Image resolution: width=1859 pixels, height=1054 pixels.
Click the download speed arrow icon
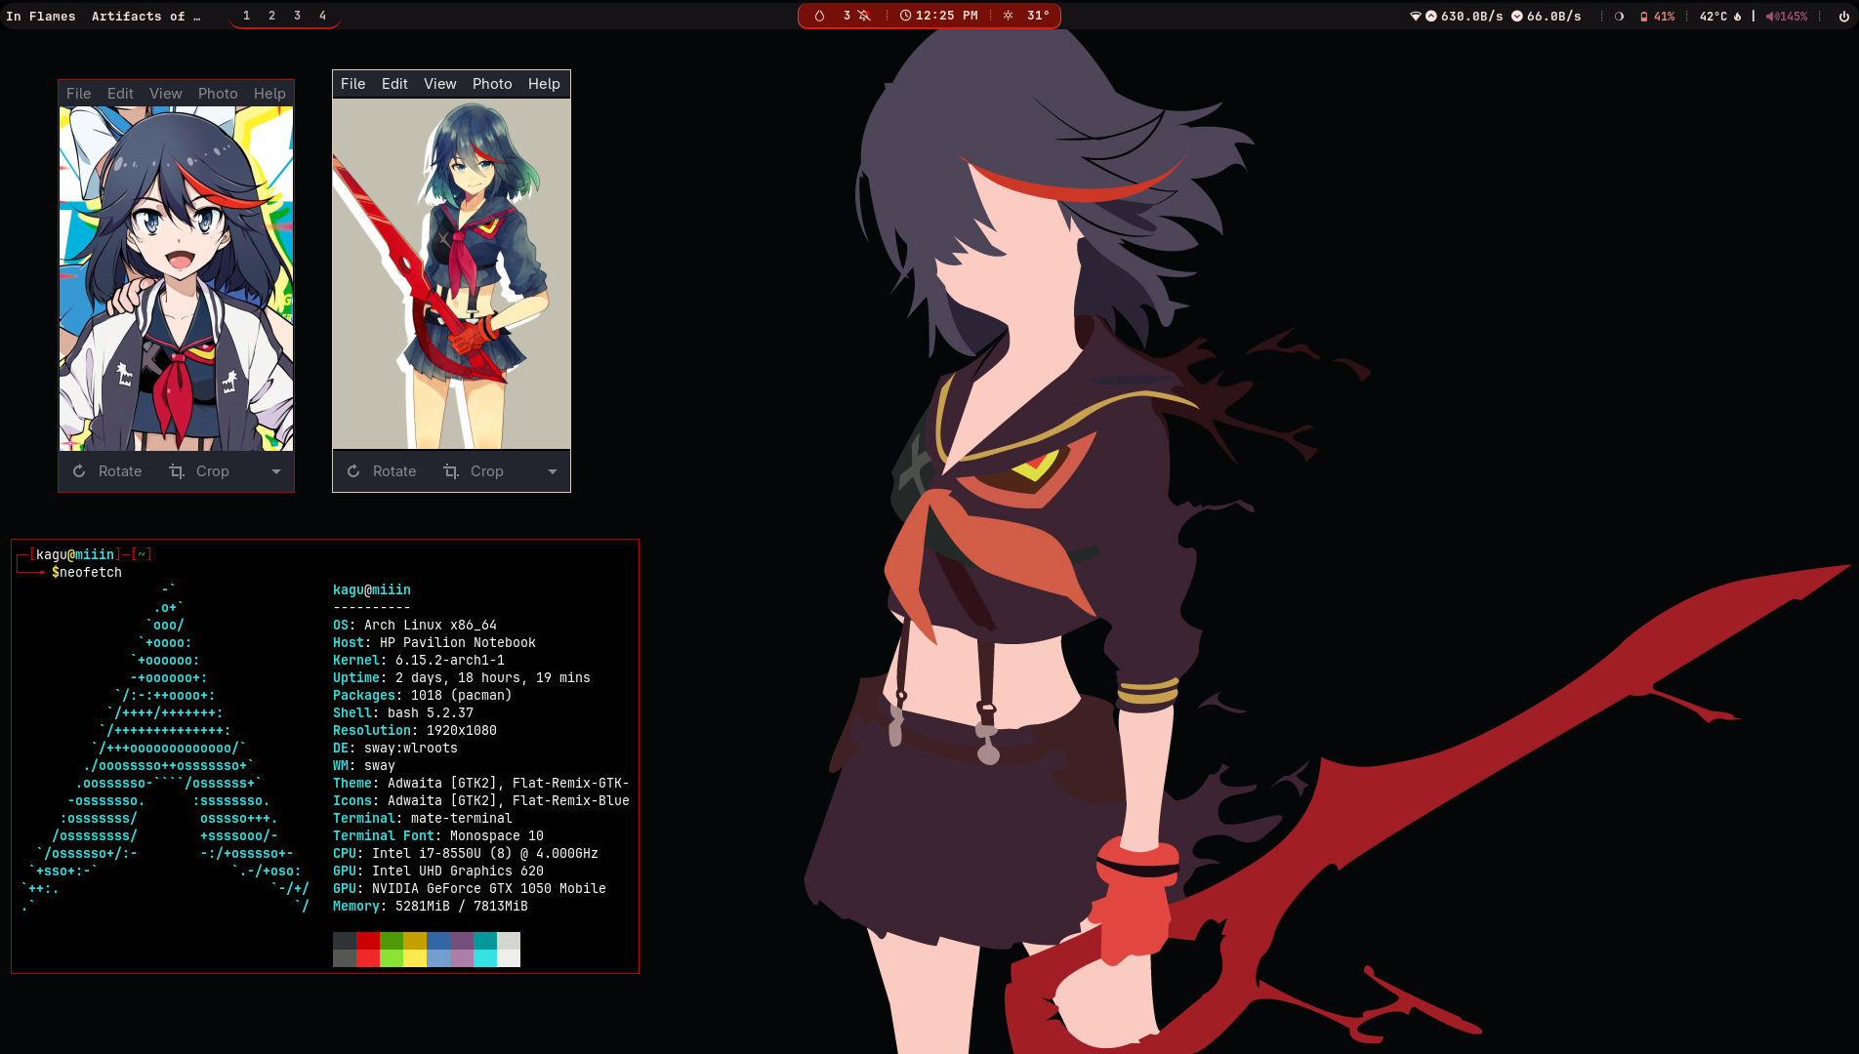[1517, 16]
